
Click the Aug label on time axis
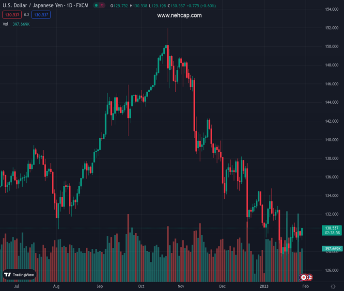click(57, 287)
